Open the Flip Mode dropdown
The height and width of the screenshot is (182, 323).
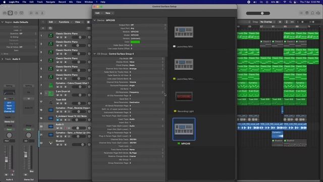pos(146,59)
